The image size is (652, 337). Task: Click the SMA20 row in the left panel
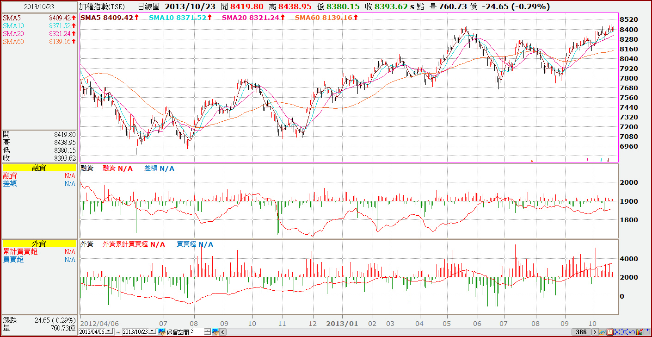39,33
